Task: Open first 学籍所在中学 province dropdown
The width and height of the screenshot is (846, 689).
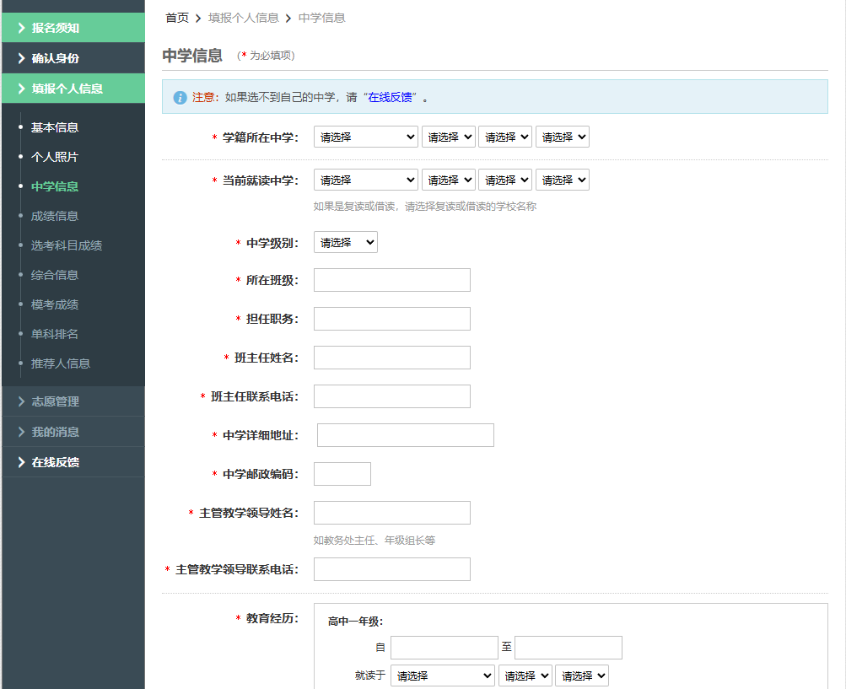Action: click(366, 137)
